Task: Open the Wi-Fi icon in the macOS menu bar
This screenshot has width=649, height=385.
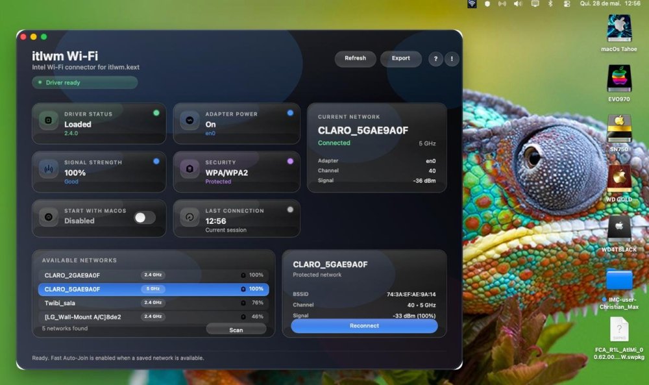Action: (x=472, y=4)
